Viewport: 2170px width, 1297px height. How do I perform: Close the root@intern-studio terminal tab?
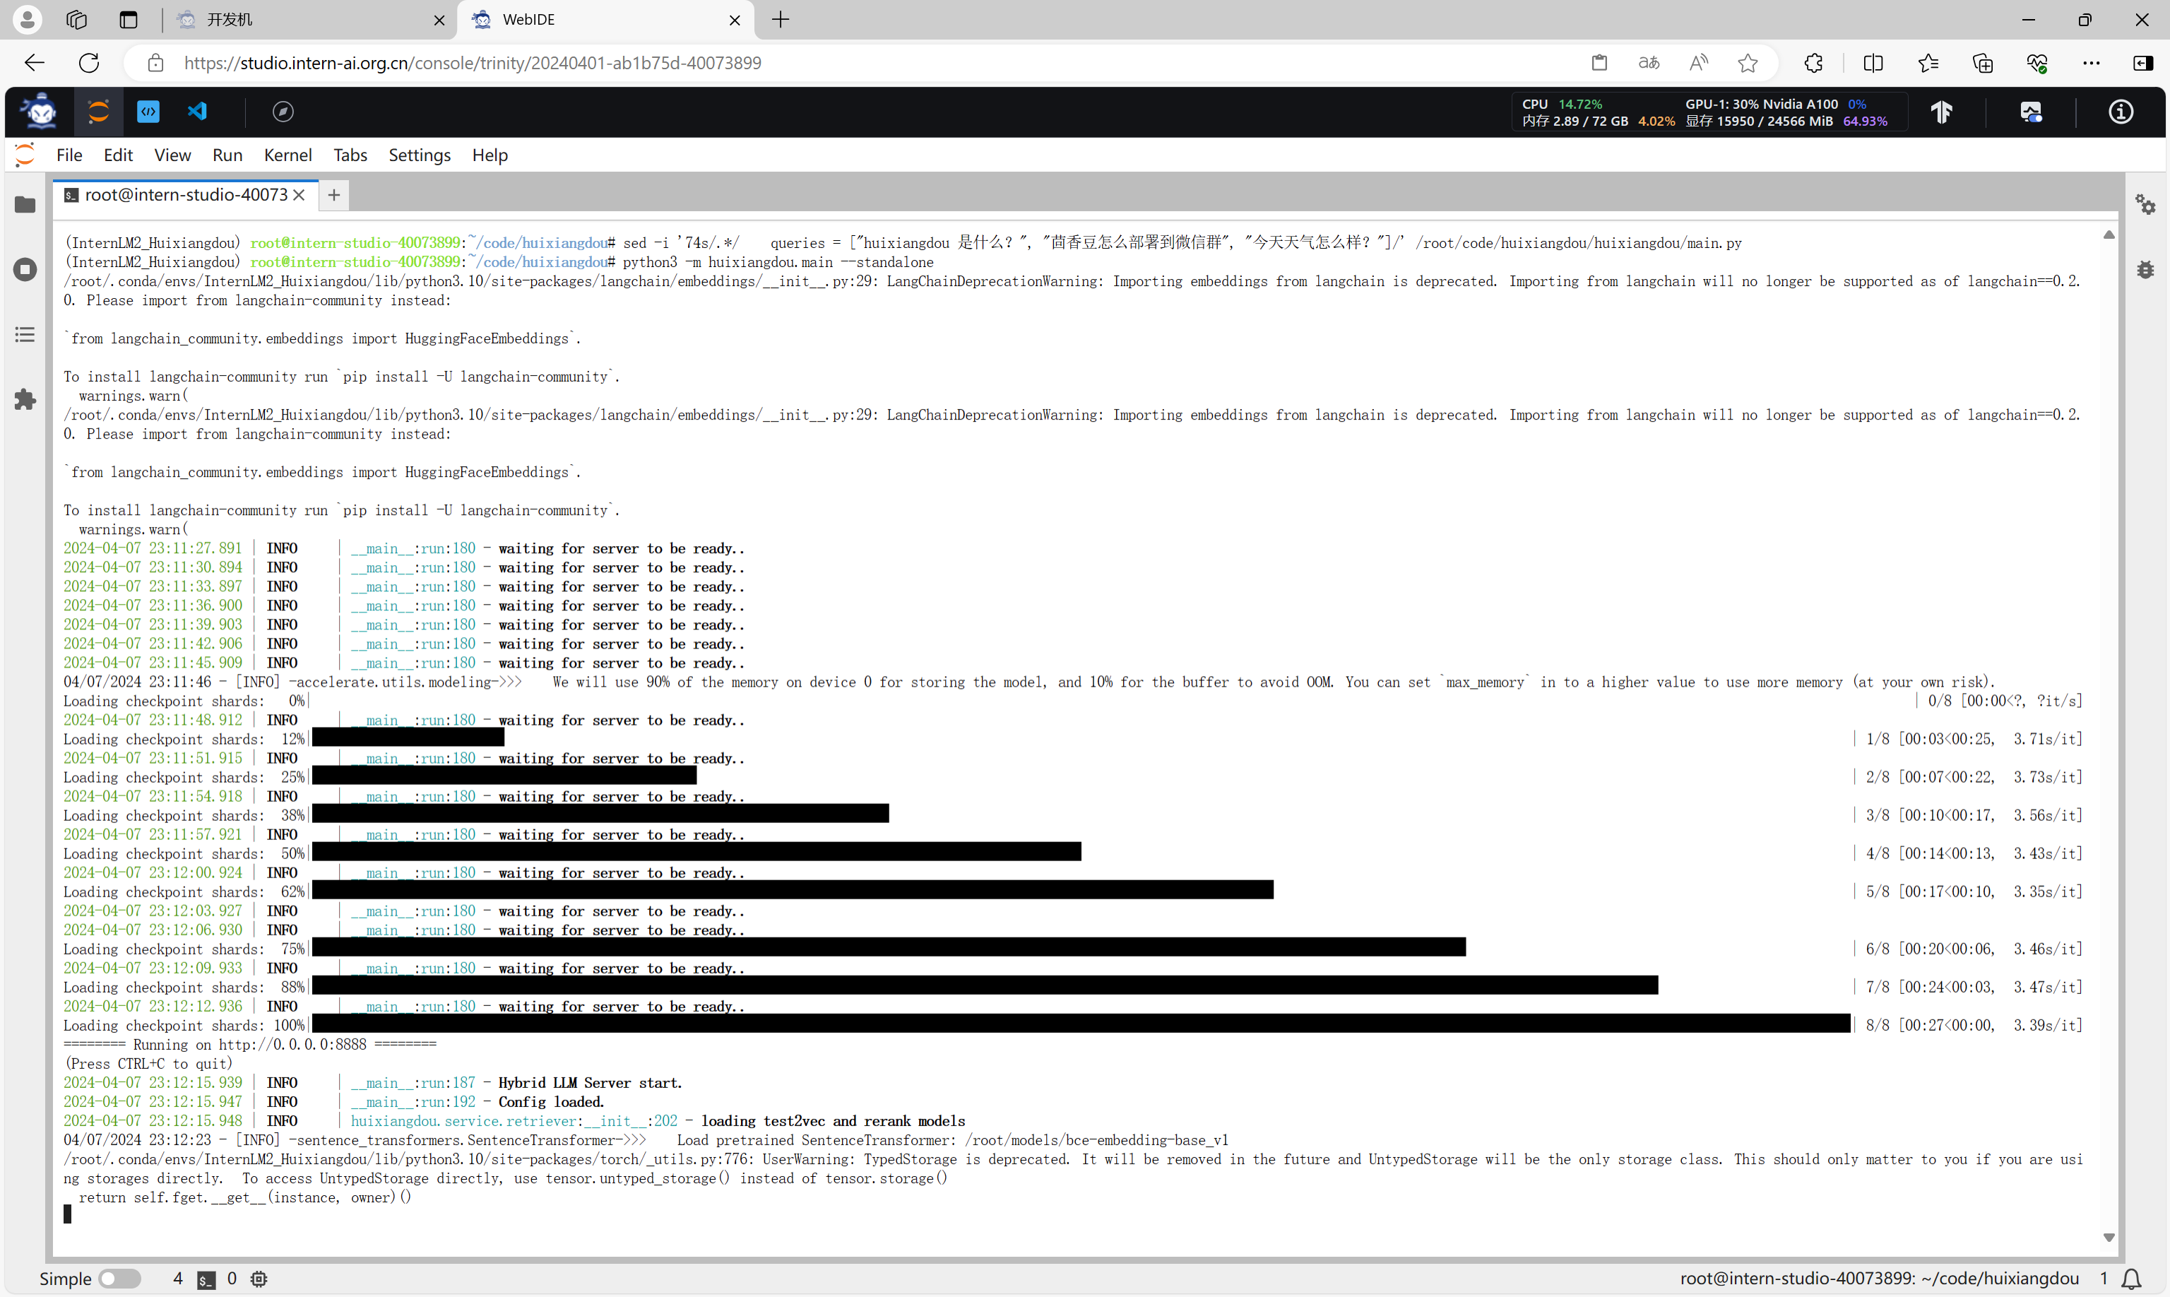click(299, 195)
